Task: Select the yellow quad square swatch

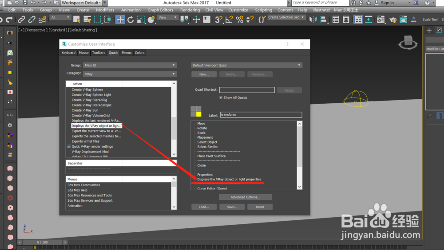Action: [199, 114]
